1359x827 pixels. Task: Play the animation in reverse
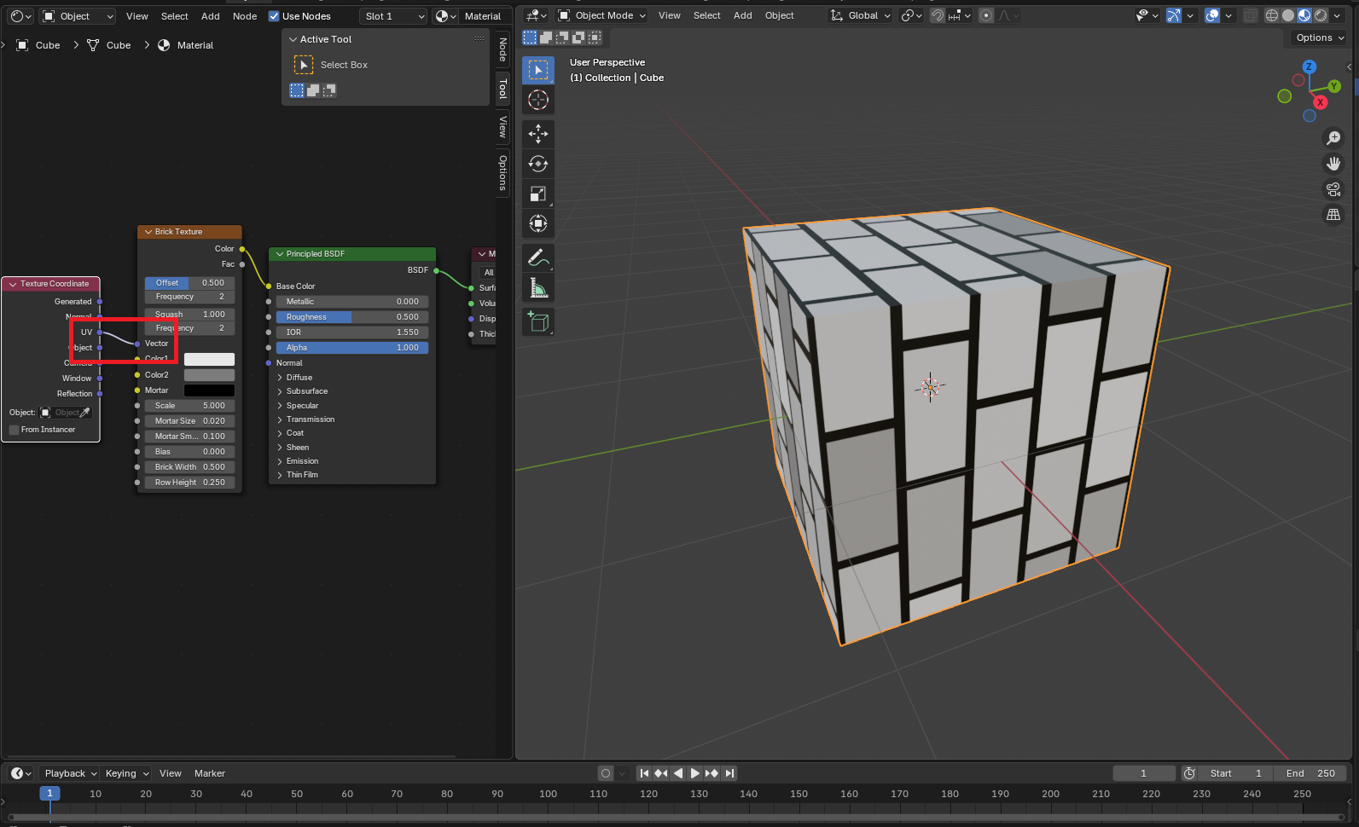678,773
